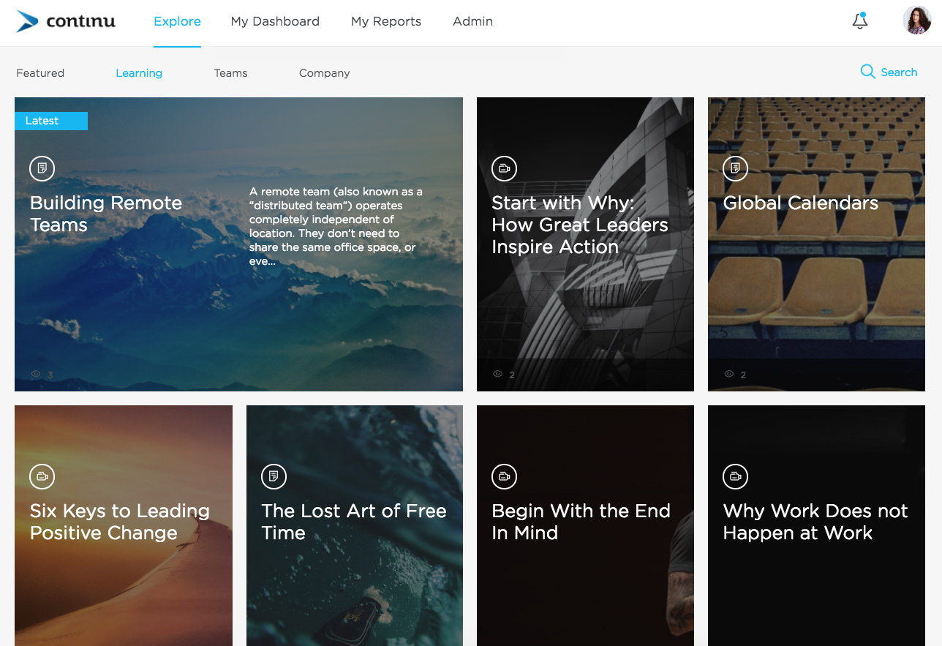
Task: Click the view count 2 on Start with Why
Action: pyautogui.click(x=512, y=375)
